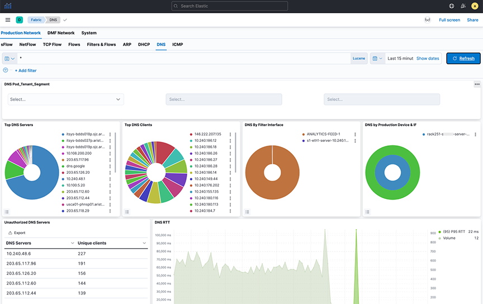
Task: Click the Fabric breadcrumb
Action: click(x=36, y=20)
